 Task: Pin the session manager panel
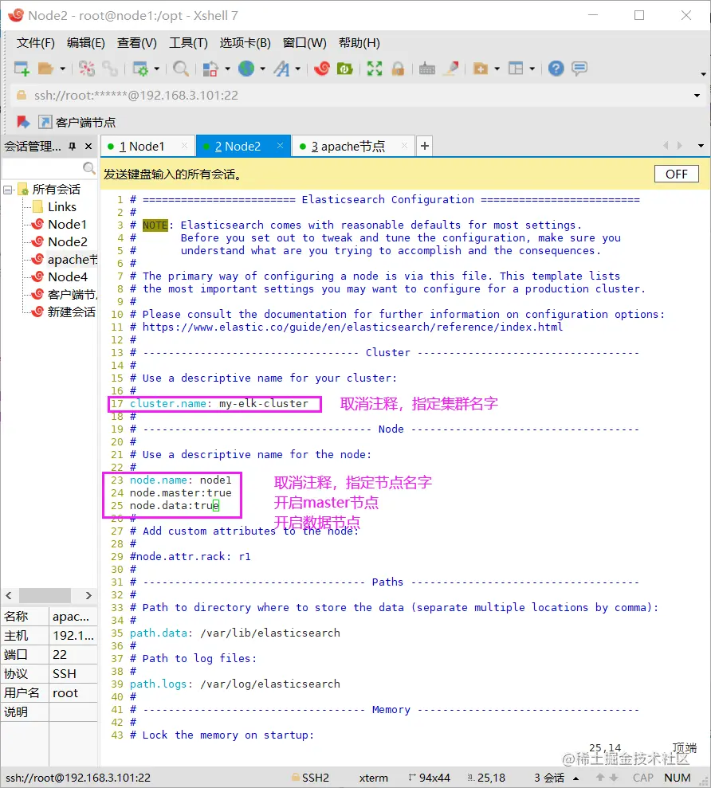point(73,147)
